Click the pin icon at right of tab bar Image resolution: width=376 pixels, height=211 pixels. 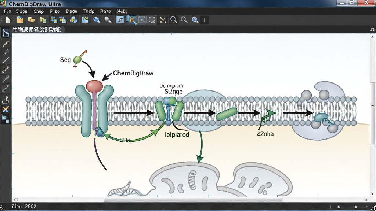(x=372, y=29)
